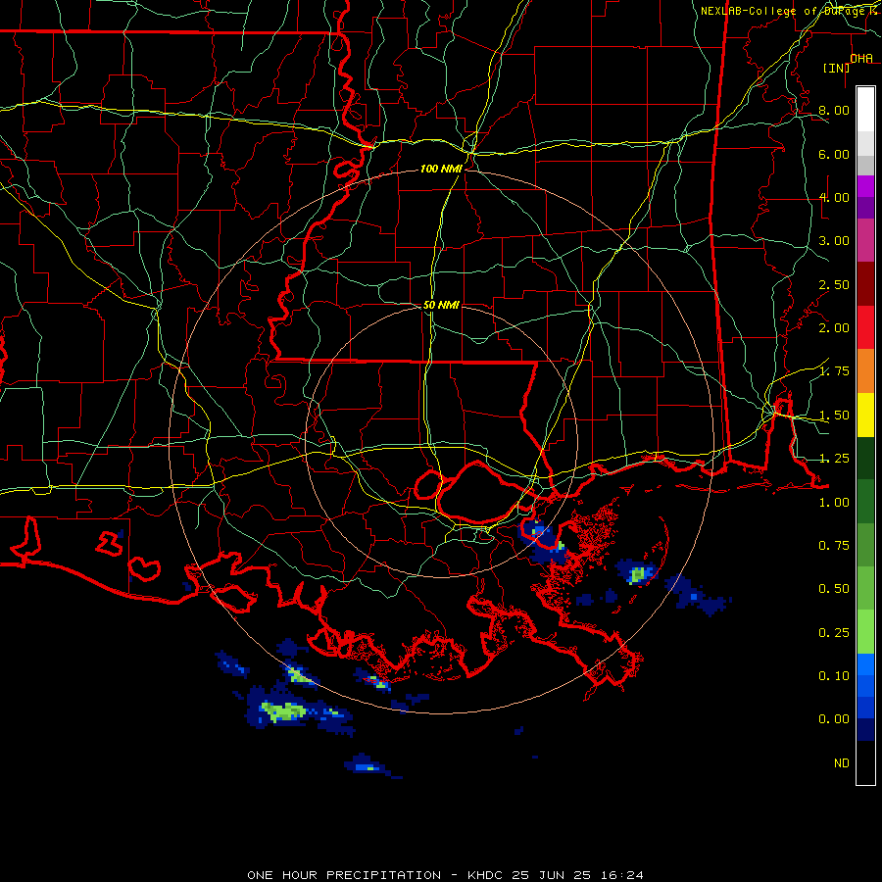
Task: Click the 1.50 legend value label
Action: coord(834,416)
